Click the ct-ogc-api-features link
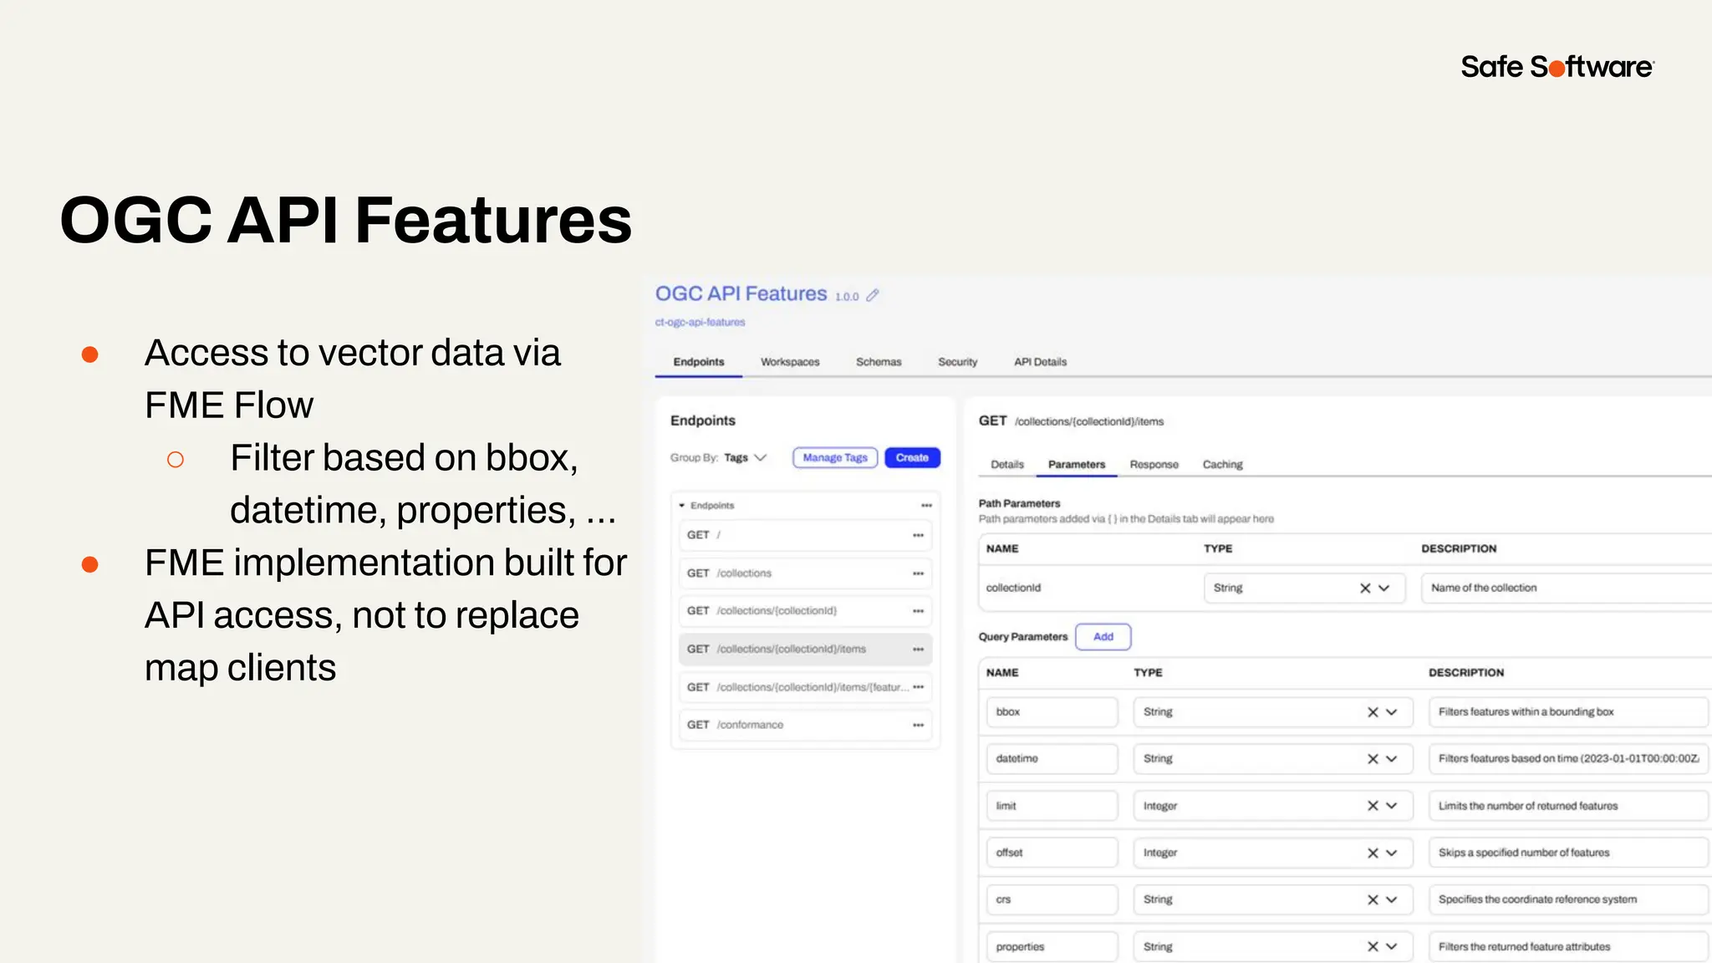 700,323
